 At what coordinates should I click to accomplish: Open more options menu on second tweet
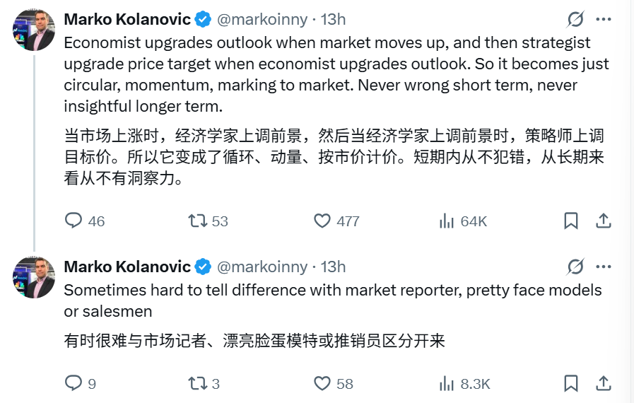point(603,267)
